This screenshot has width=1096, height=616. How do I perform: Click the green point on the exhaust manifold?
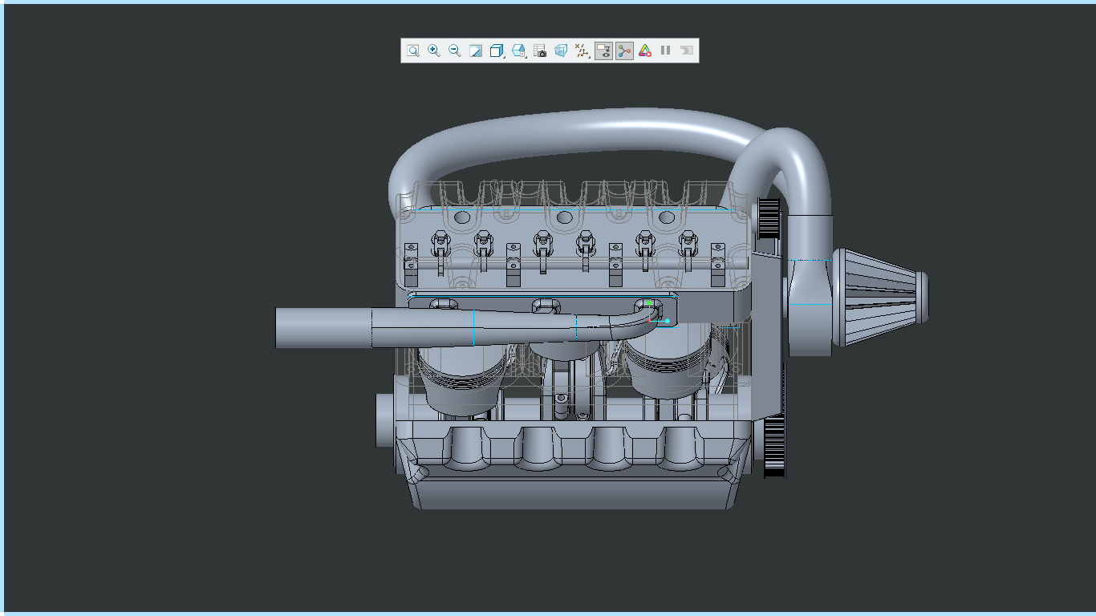click(x=648, y=303)
